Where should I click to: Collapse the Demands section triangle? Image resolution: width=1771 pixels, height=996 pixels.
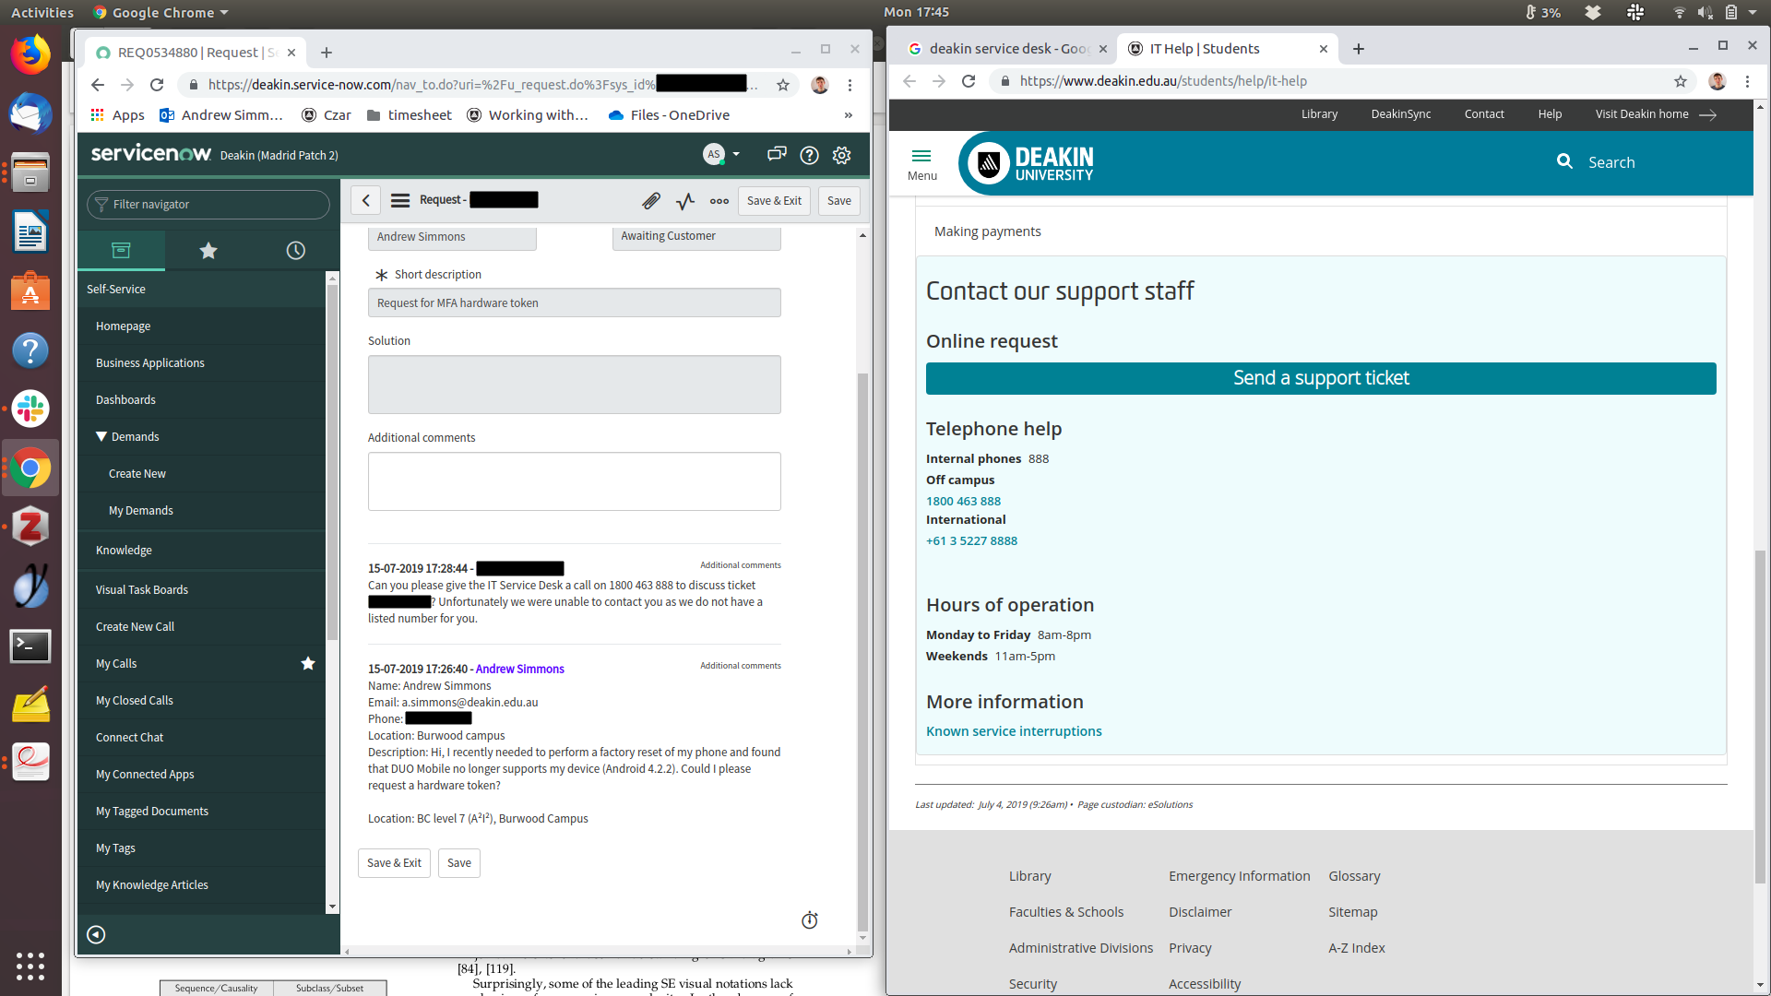click(101, 436)
